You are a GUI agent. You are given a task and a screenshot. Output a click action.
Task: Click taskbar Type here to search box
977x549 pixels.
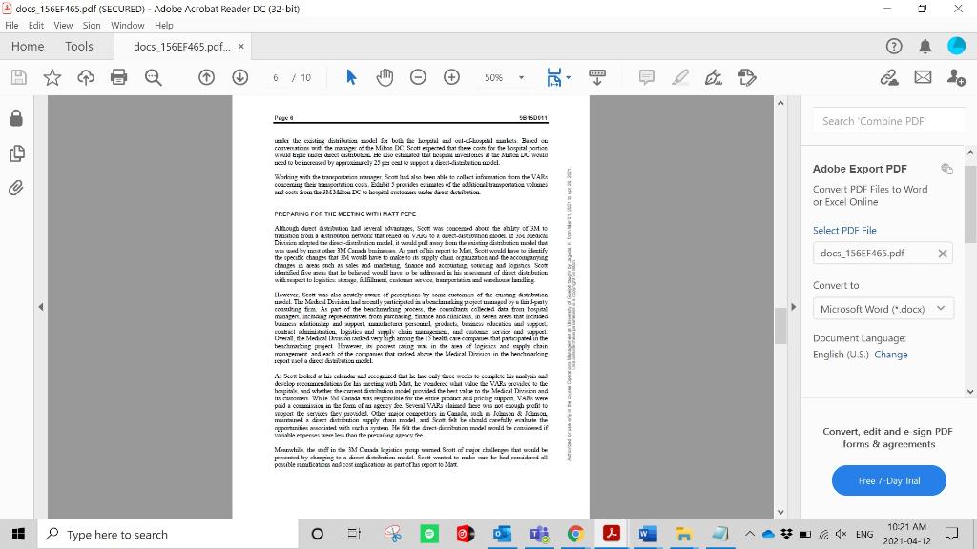pos(168,534)
